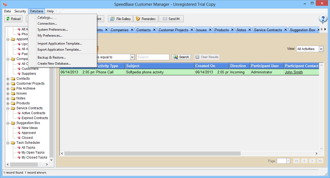Expand the Products tree folder
Image resolution: width=330 pixels, height=178 pixels.
click(x=8, y=103)
